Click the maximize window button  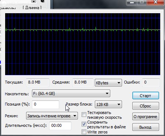[142, 2]
